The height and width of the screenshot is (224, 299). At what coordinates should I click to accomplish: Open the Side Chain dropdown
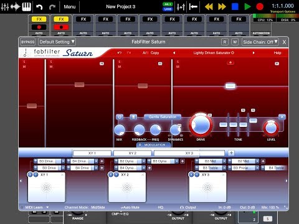260,42
